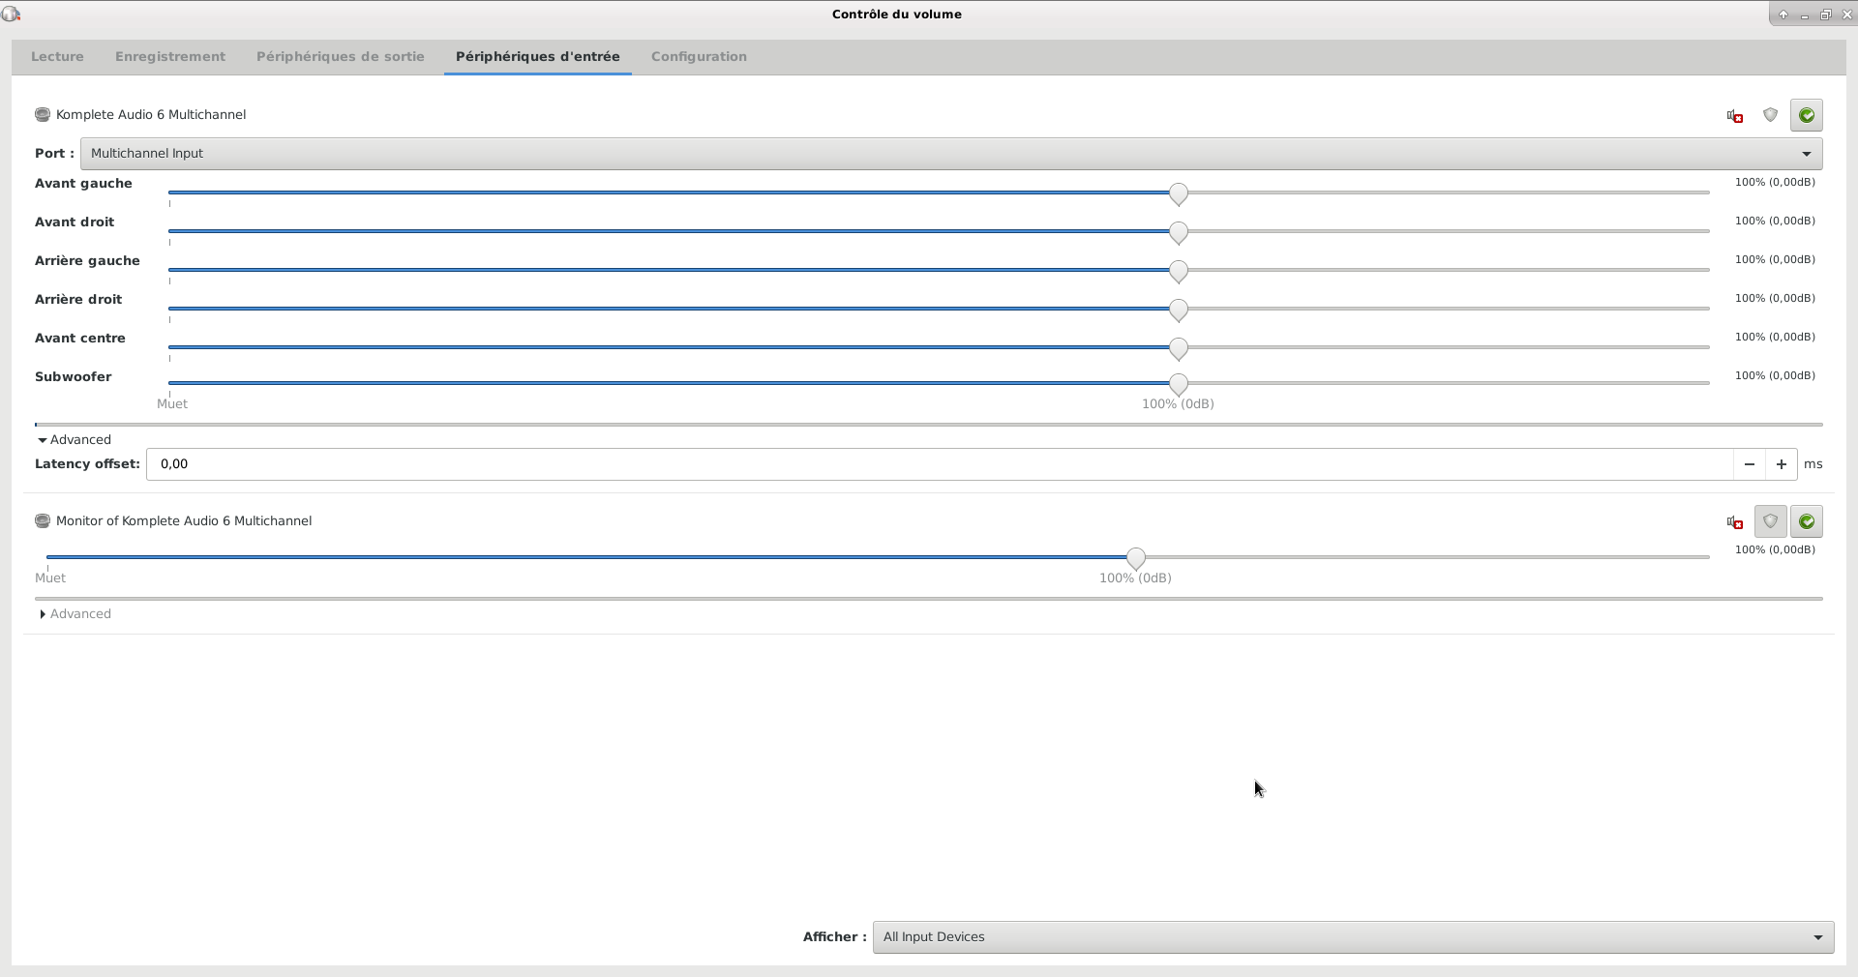
Task: Close the Contrôle du volume window
Action: click(1846, 15)
